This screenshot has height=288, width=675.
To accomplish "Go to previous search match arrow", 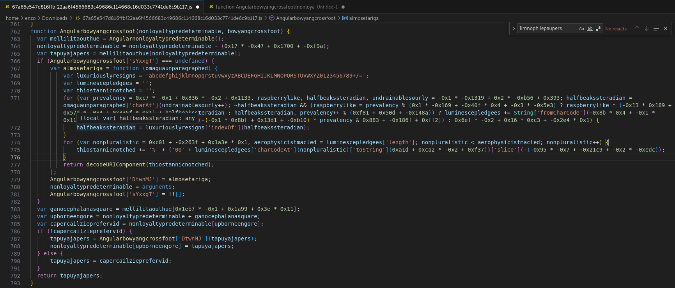I will (637, 28).
